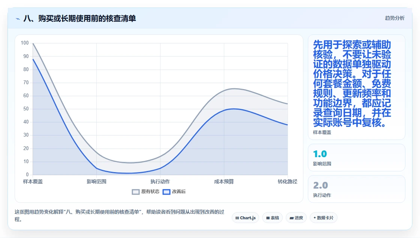Image resolution: width=420 pixels, height=238 pixels.
Task: Click the 进度 tag icon
Action: point(292,218)
